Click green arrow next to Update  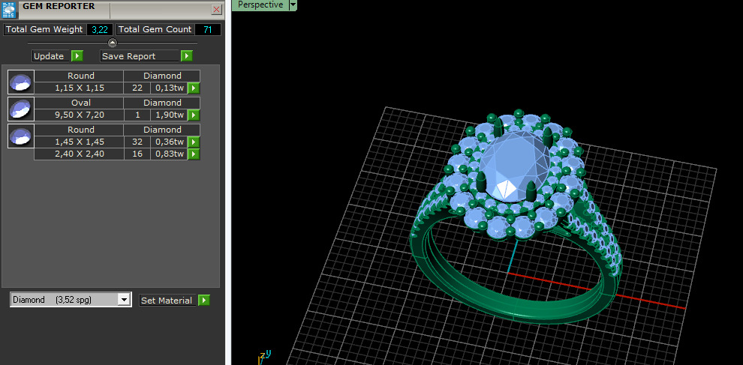77,56
